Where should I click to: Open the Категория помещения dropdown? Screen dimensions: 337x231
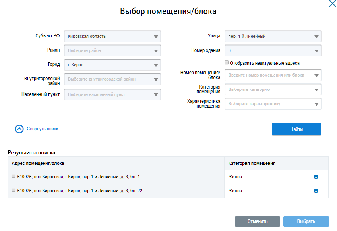273,90
